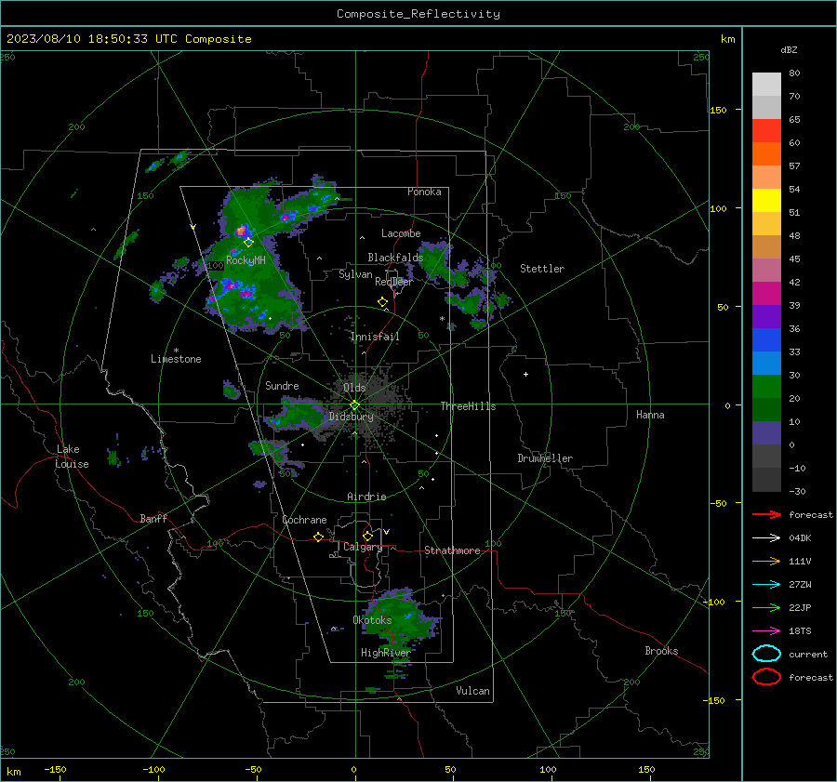
Task: Click the Blackfalds label
Action: (x=395, y=258)
